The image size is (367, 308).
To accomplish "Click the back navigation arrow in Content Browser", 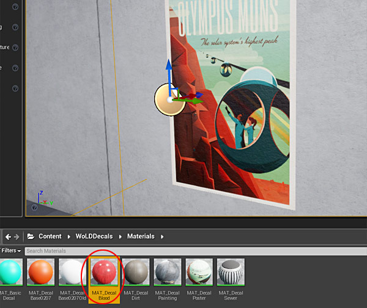I will 8,236.
